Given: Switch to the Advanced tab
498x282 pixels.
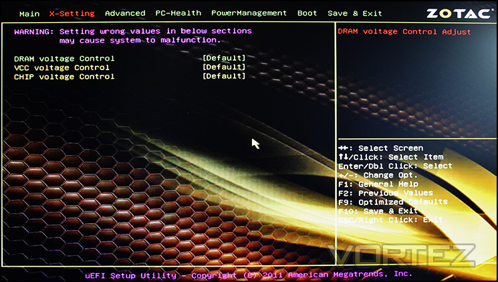Looking at the screenshot, I should [x=125, y=13].
